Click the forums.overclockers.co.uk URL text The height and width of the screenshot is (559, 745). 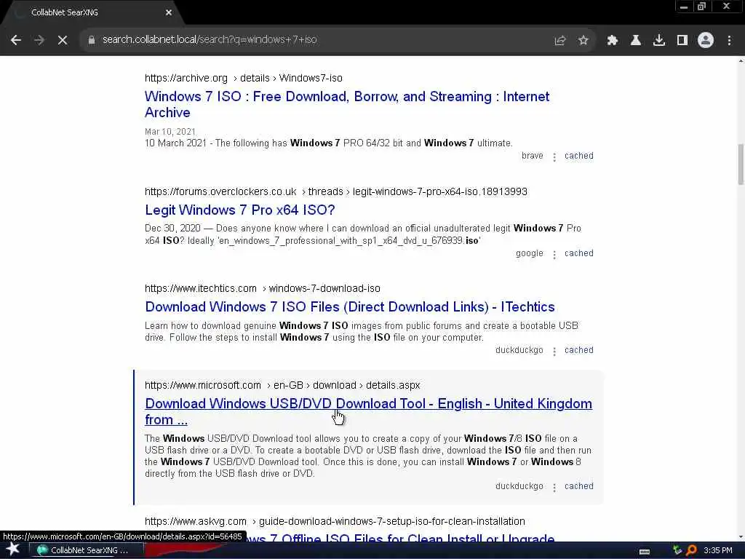tap(220, 191)
